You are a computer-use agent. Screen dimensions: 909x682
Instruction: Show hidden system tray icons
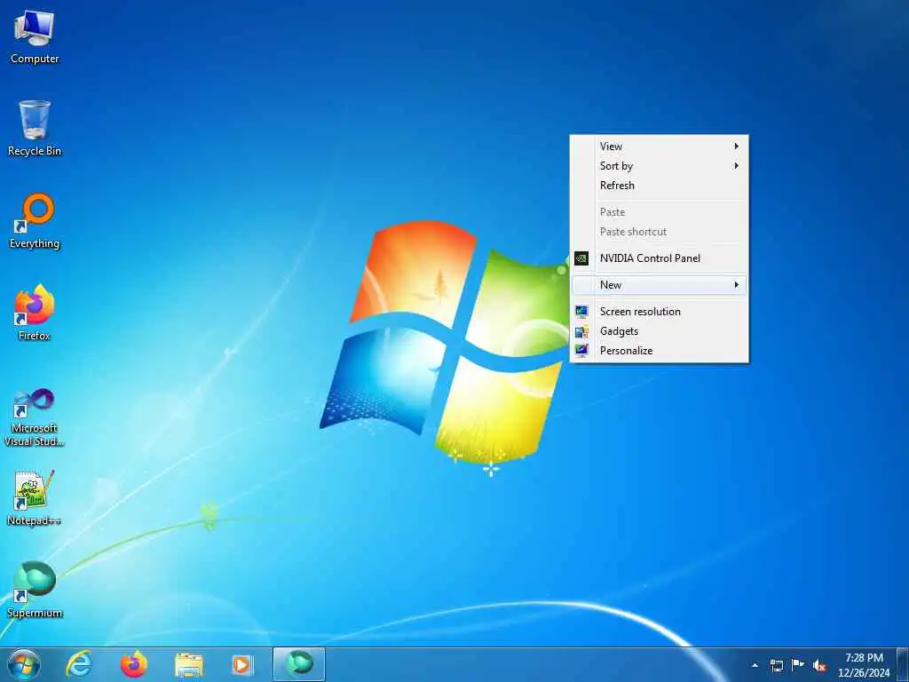pyautogui.click(x=755, y=665)
